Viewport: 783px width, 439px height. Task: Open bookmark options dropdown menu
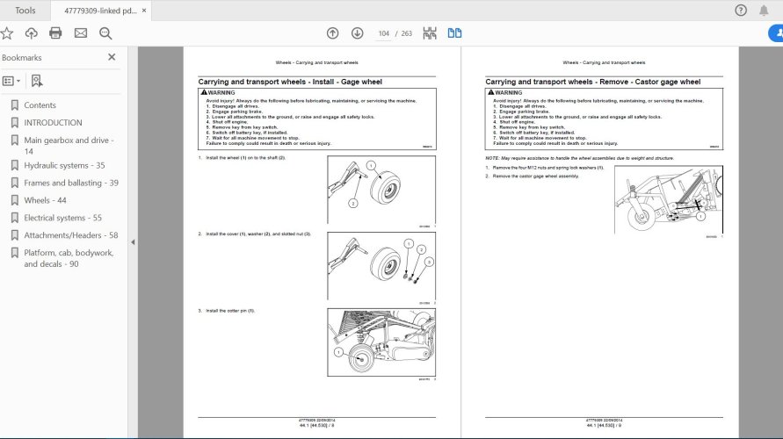(11, 81)
